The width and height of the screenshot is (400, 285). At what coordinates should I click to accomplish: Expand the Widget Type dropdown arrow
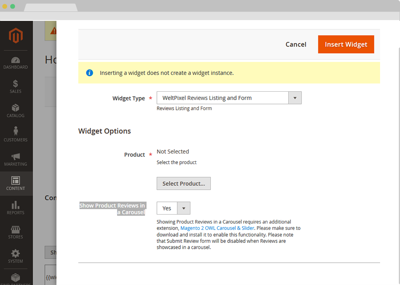[295, 98]
